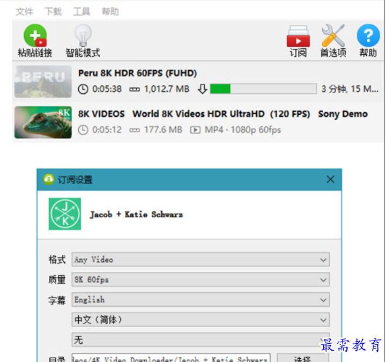Viewport: 386px width, 362px height.
Task: Open the red Subscriptions icon
Action: (x=298, y=36)
